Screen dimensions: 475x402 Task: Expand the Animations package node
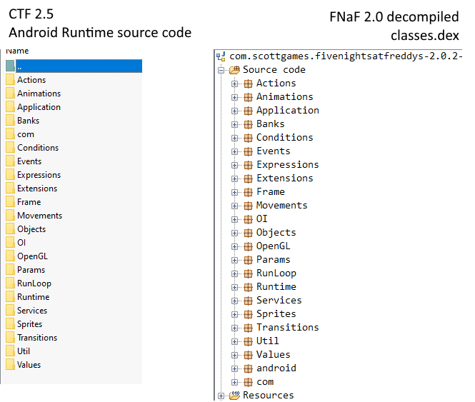tap(234, 97)
